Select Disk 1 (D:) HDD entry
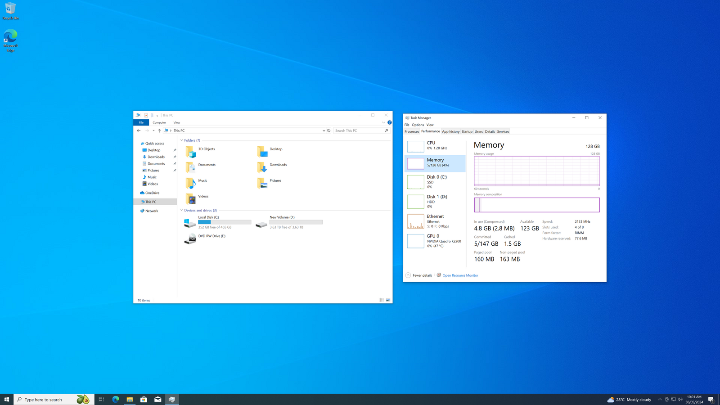 [435, 202]
